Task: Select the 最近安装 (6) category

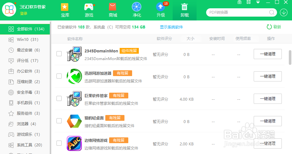Action: pyautogui.click(x=25, y=50)
